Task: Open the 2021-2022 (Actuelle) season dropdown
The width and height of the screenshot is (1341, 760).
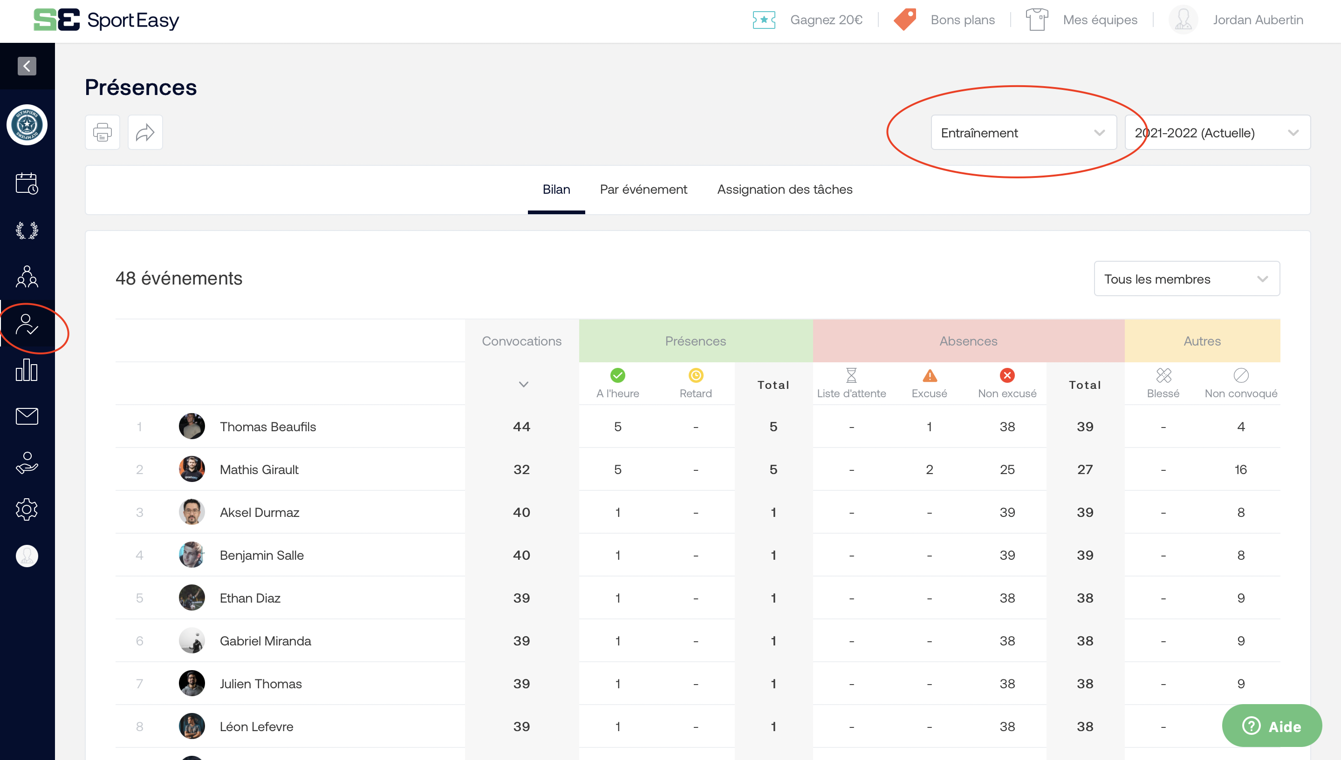Action: click(1217, 133)
